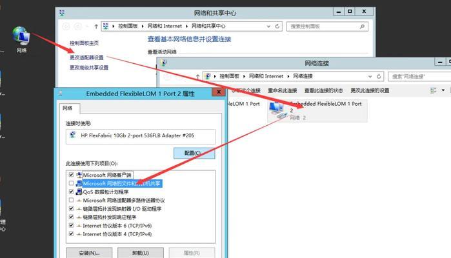Click the address bar icon in 网络和共享中心
This screenshot has height=258, width=451.
[x=106, y=26]
